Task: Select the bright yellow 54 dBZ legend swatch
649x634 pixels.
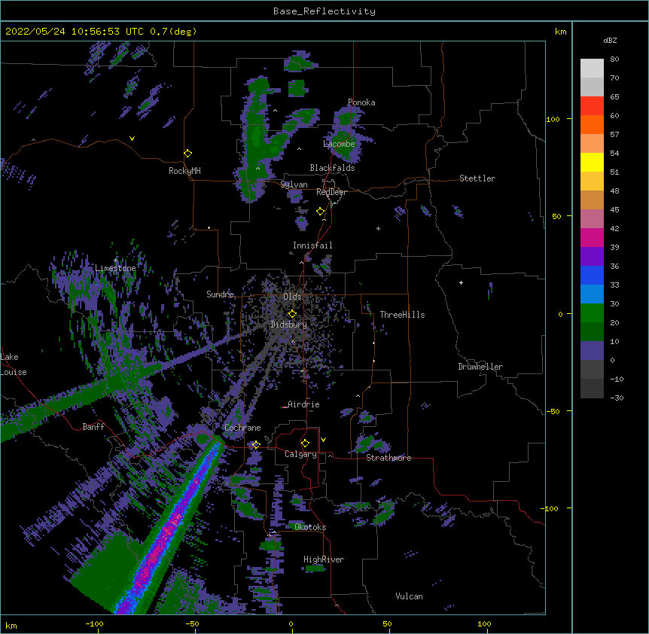Action: click(592, 162)
